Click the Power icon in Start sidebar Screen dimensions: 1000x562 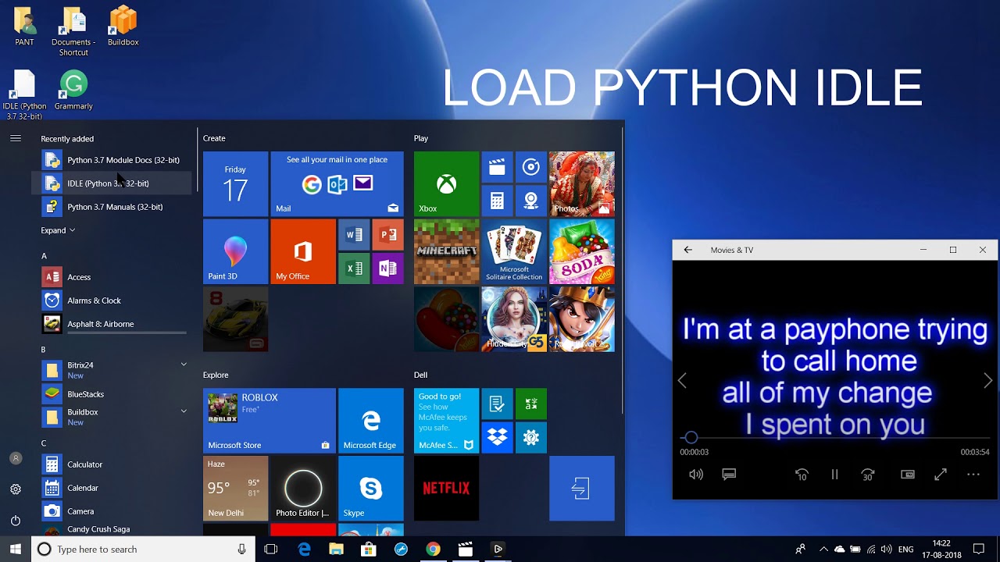click(16, 521)
